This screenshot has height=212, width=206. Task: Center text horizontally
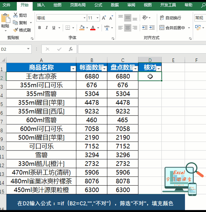click(x=128, y=28)
